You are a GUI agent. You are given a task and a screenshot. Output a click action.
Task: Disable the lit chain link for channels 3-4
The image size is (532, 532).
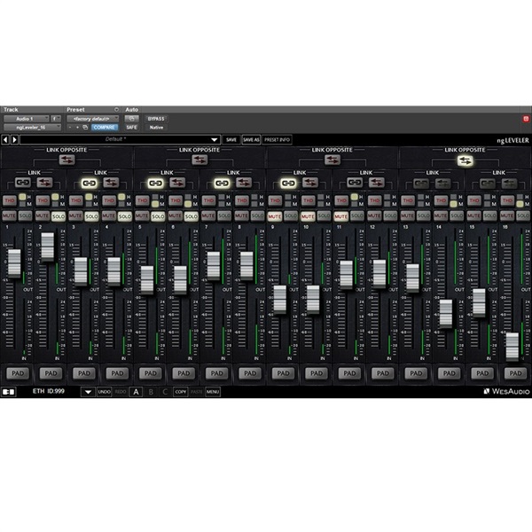point(89,182)
